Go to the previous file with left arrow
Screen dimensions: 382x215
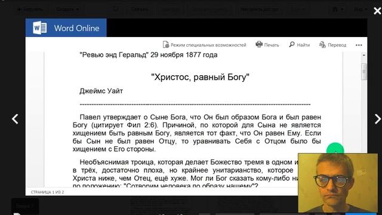pyautogui.click(x=15, y=119)
